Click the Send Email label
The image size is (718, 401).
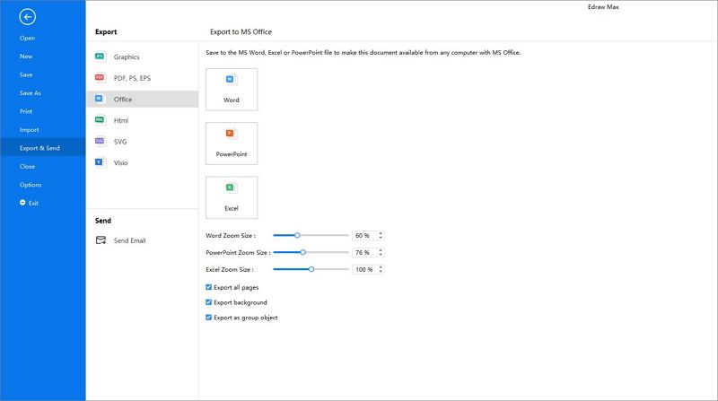coord(130,240)
